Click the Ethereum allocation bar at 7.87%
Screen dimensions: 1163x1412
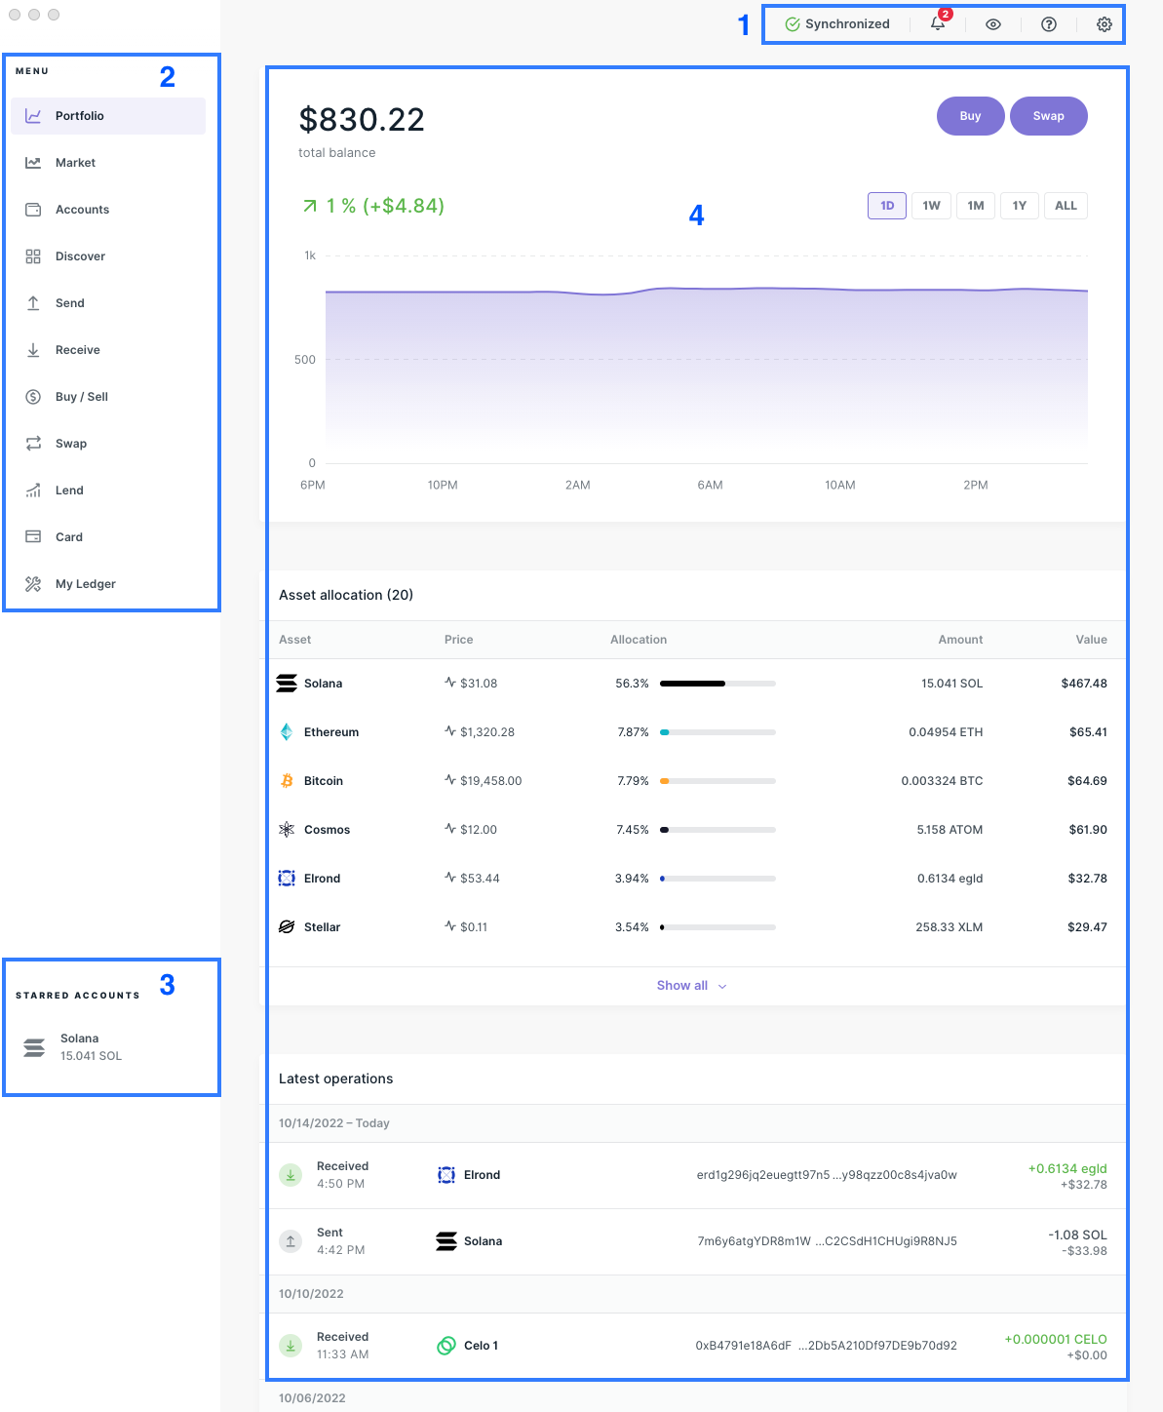(717, 732)
